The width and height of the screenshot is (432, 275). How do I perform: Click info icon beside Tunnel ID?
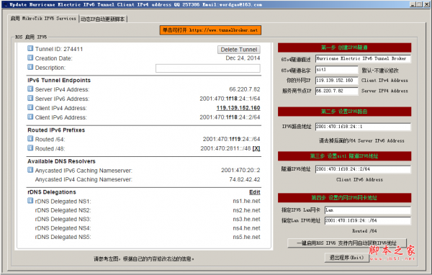tap(30, 48)
